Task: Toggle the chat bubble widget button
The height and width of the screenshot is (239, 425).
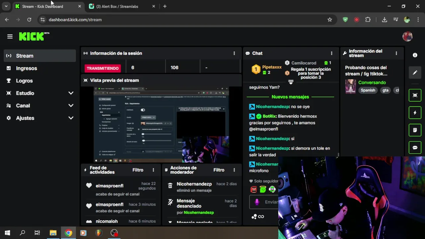Action: 415,148
